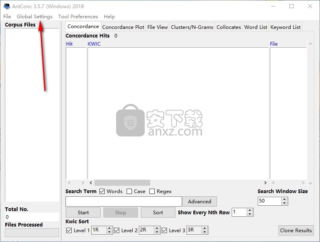Toggle the Words checkbox
320x242 pixels.
[102, 191]
